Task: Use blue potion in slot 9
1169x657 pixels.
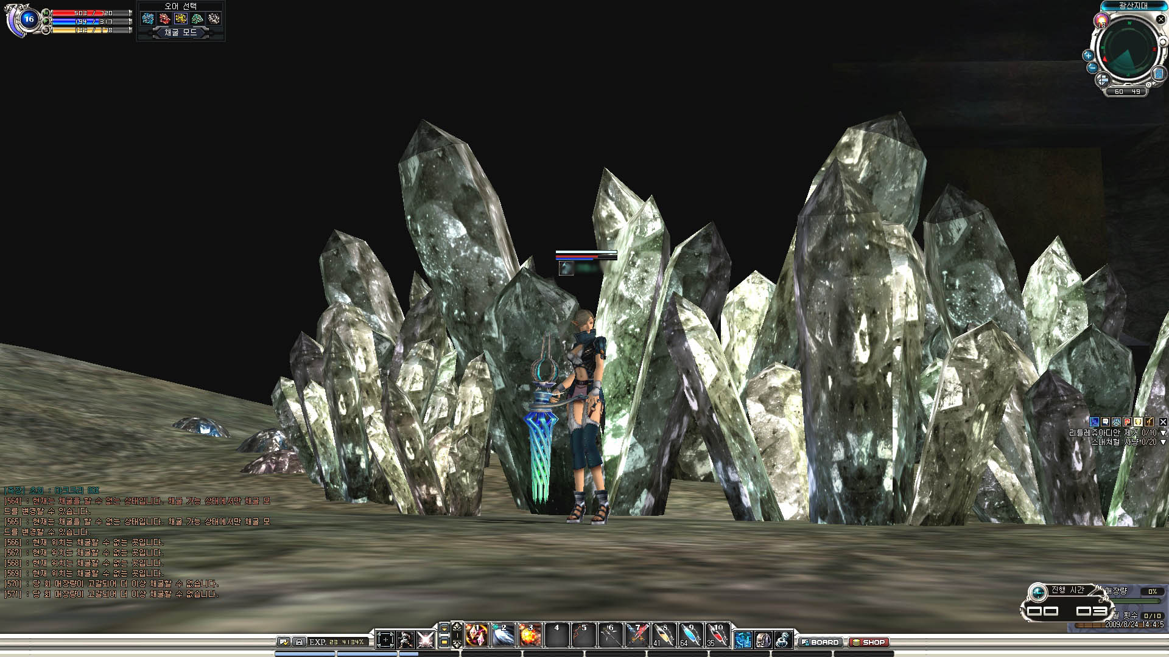Action: point(690,635)
